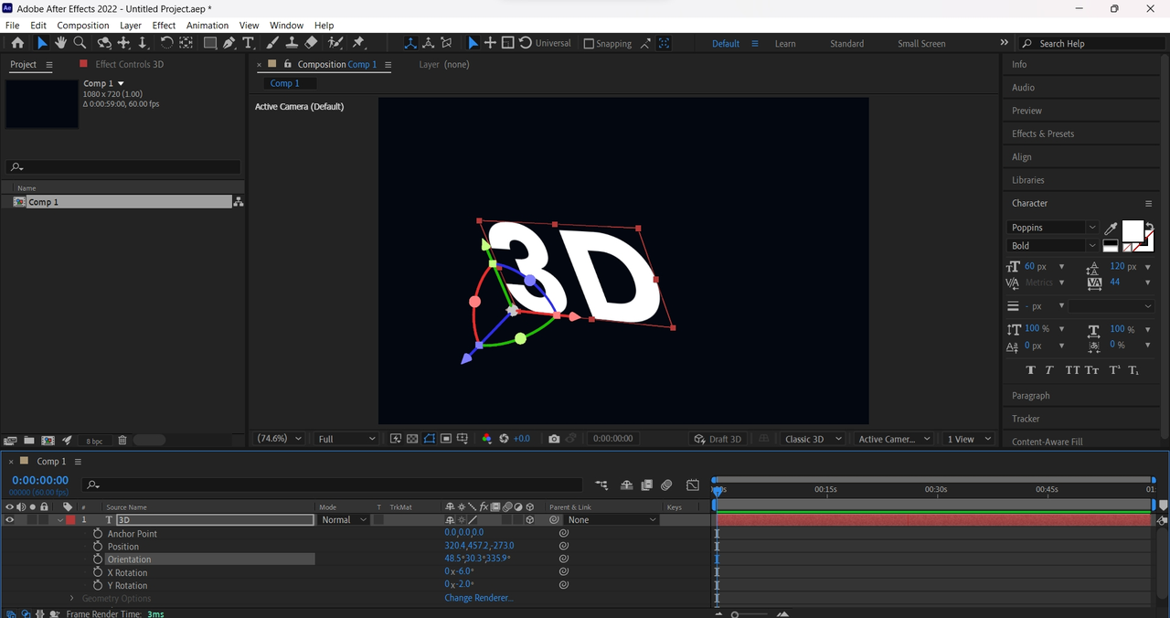Click the Rotation tool icon
1170x618 pixels.
(166, 43)
